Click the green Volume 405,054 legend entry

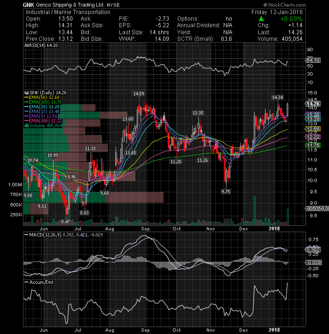43,125
